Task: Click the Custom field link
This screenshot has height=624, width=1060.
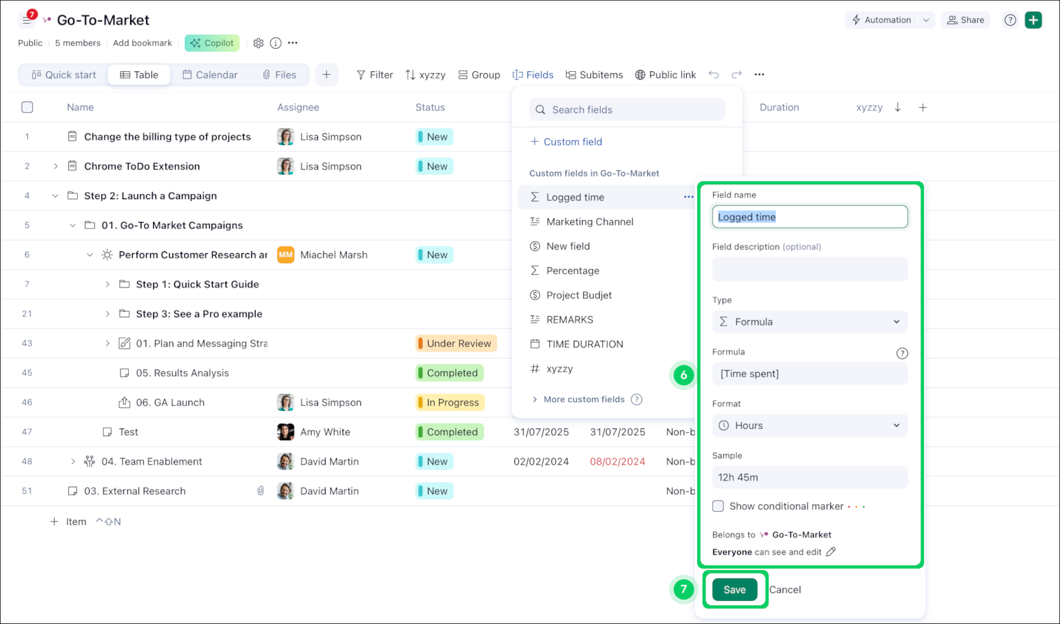Action: point(567,142)
